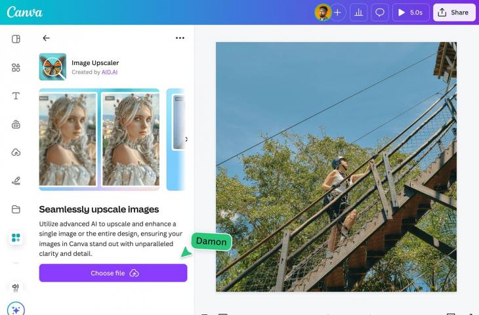Open the audio speaker sidebar icon
Image resolution: width=479 pixels, height=315 pixels.
click(16, 287)
